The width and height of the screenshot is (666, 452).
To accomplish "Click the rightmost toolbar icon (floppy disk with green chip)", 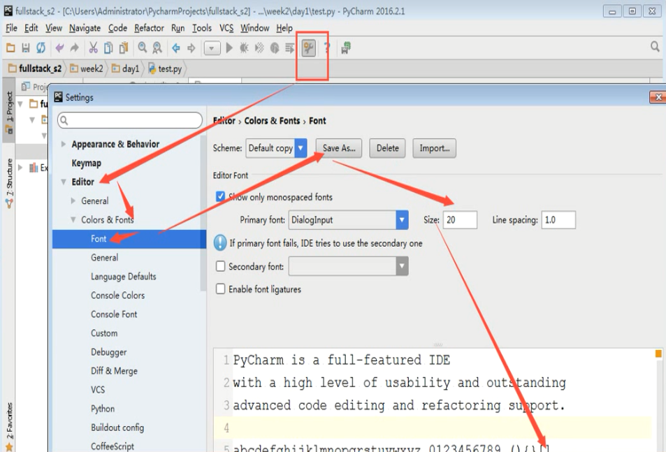I will coord(346,48).
